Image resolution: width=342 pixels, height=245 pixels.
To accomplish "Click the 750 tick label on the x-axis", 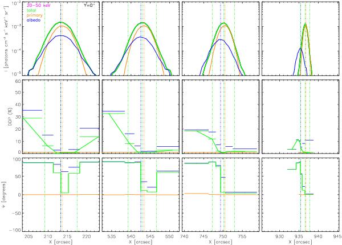I will tap(222, 235).
